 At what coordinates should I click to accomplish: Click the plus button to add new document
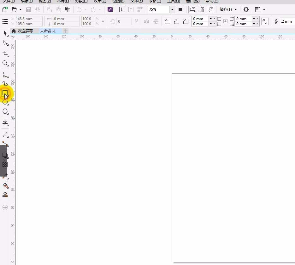(65, 31)
